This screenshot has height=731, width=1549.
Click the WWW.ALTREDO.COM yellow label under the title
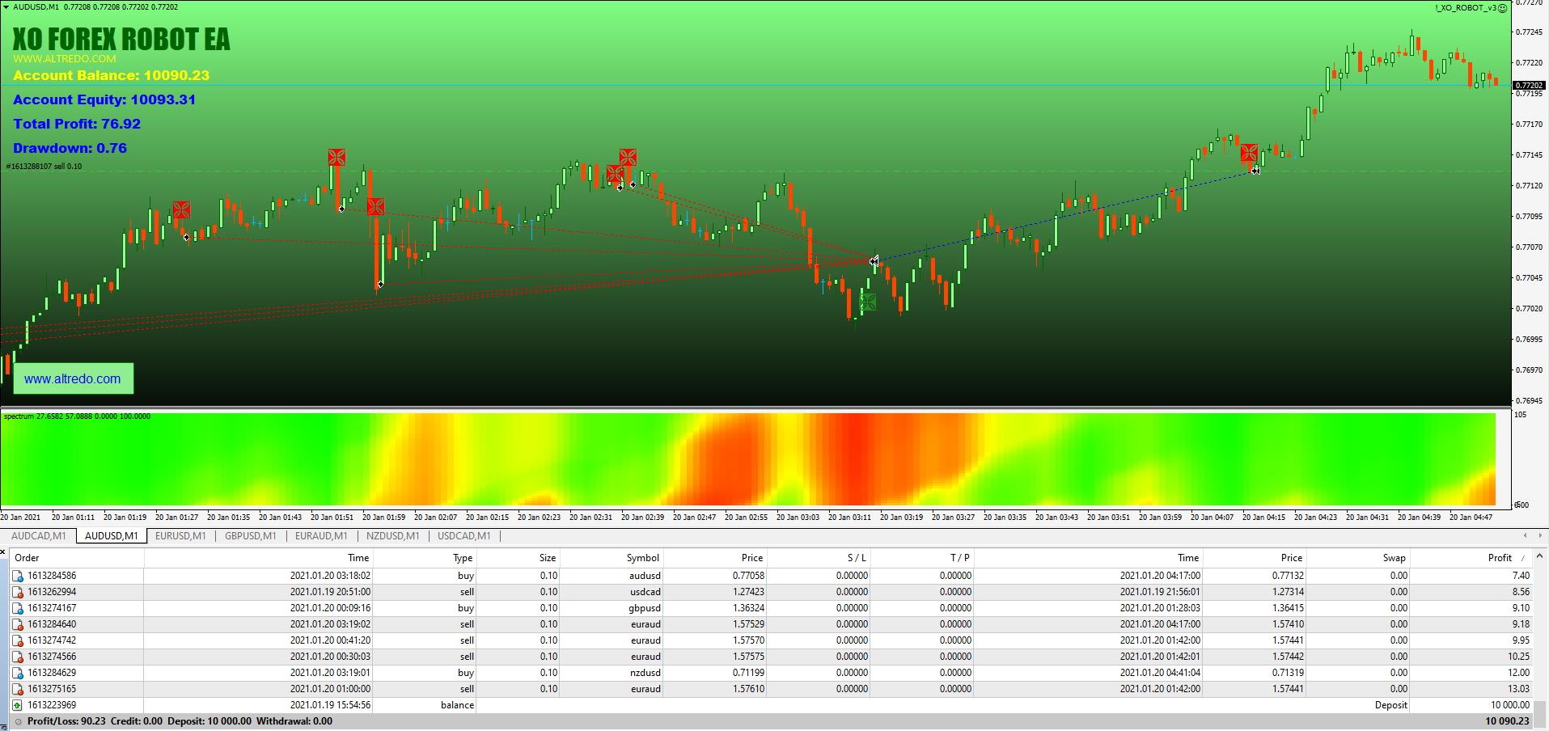(x=65, y=59)
